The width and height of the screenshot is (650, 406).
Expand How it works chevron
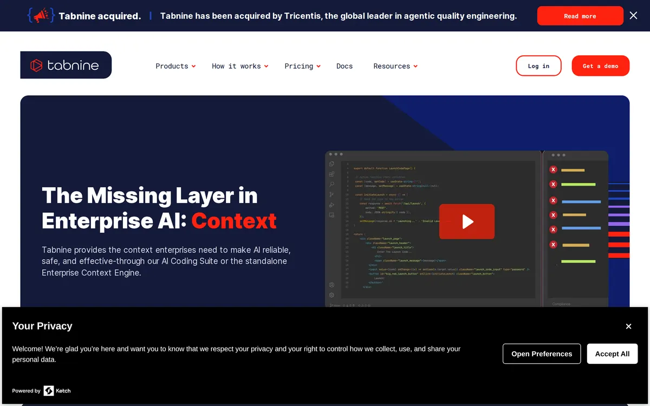(266, 66)
